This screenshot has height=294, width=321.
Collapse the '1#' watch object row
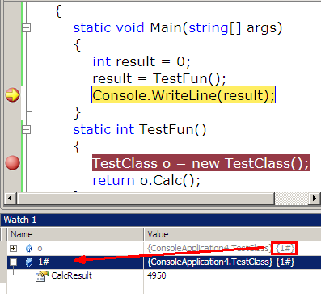coord(13,262)
